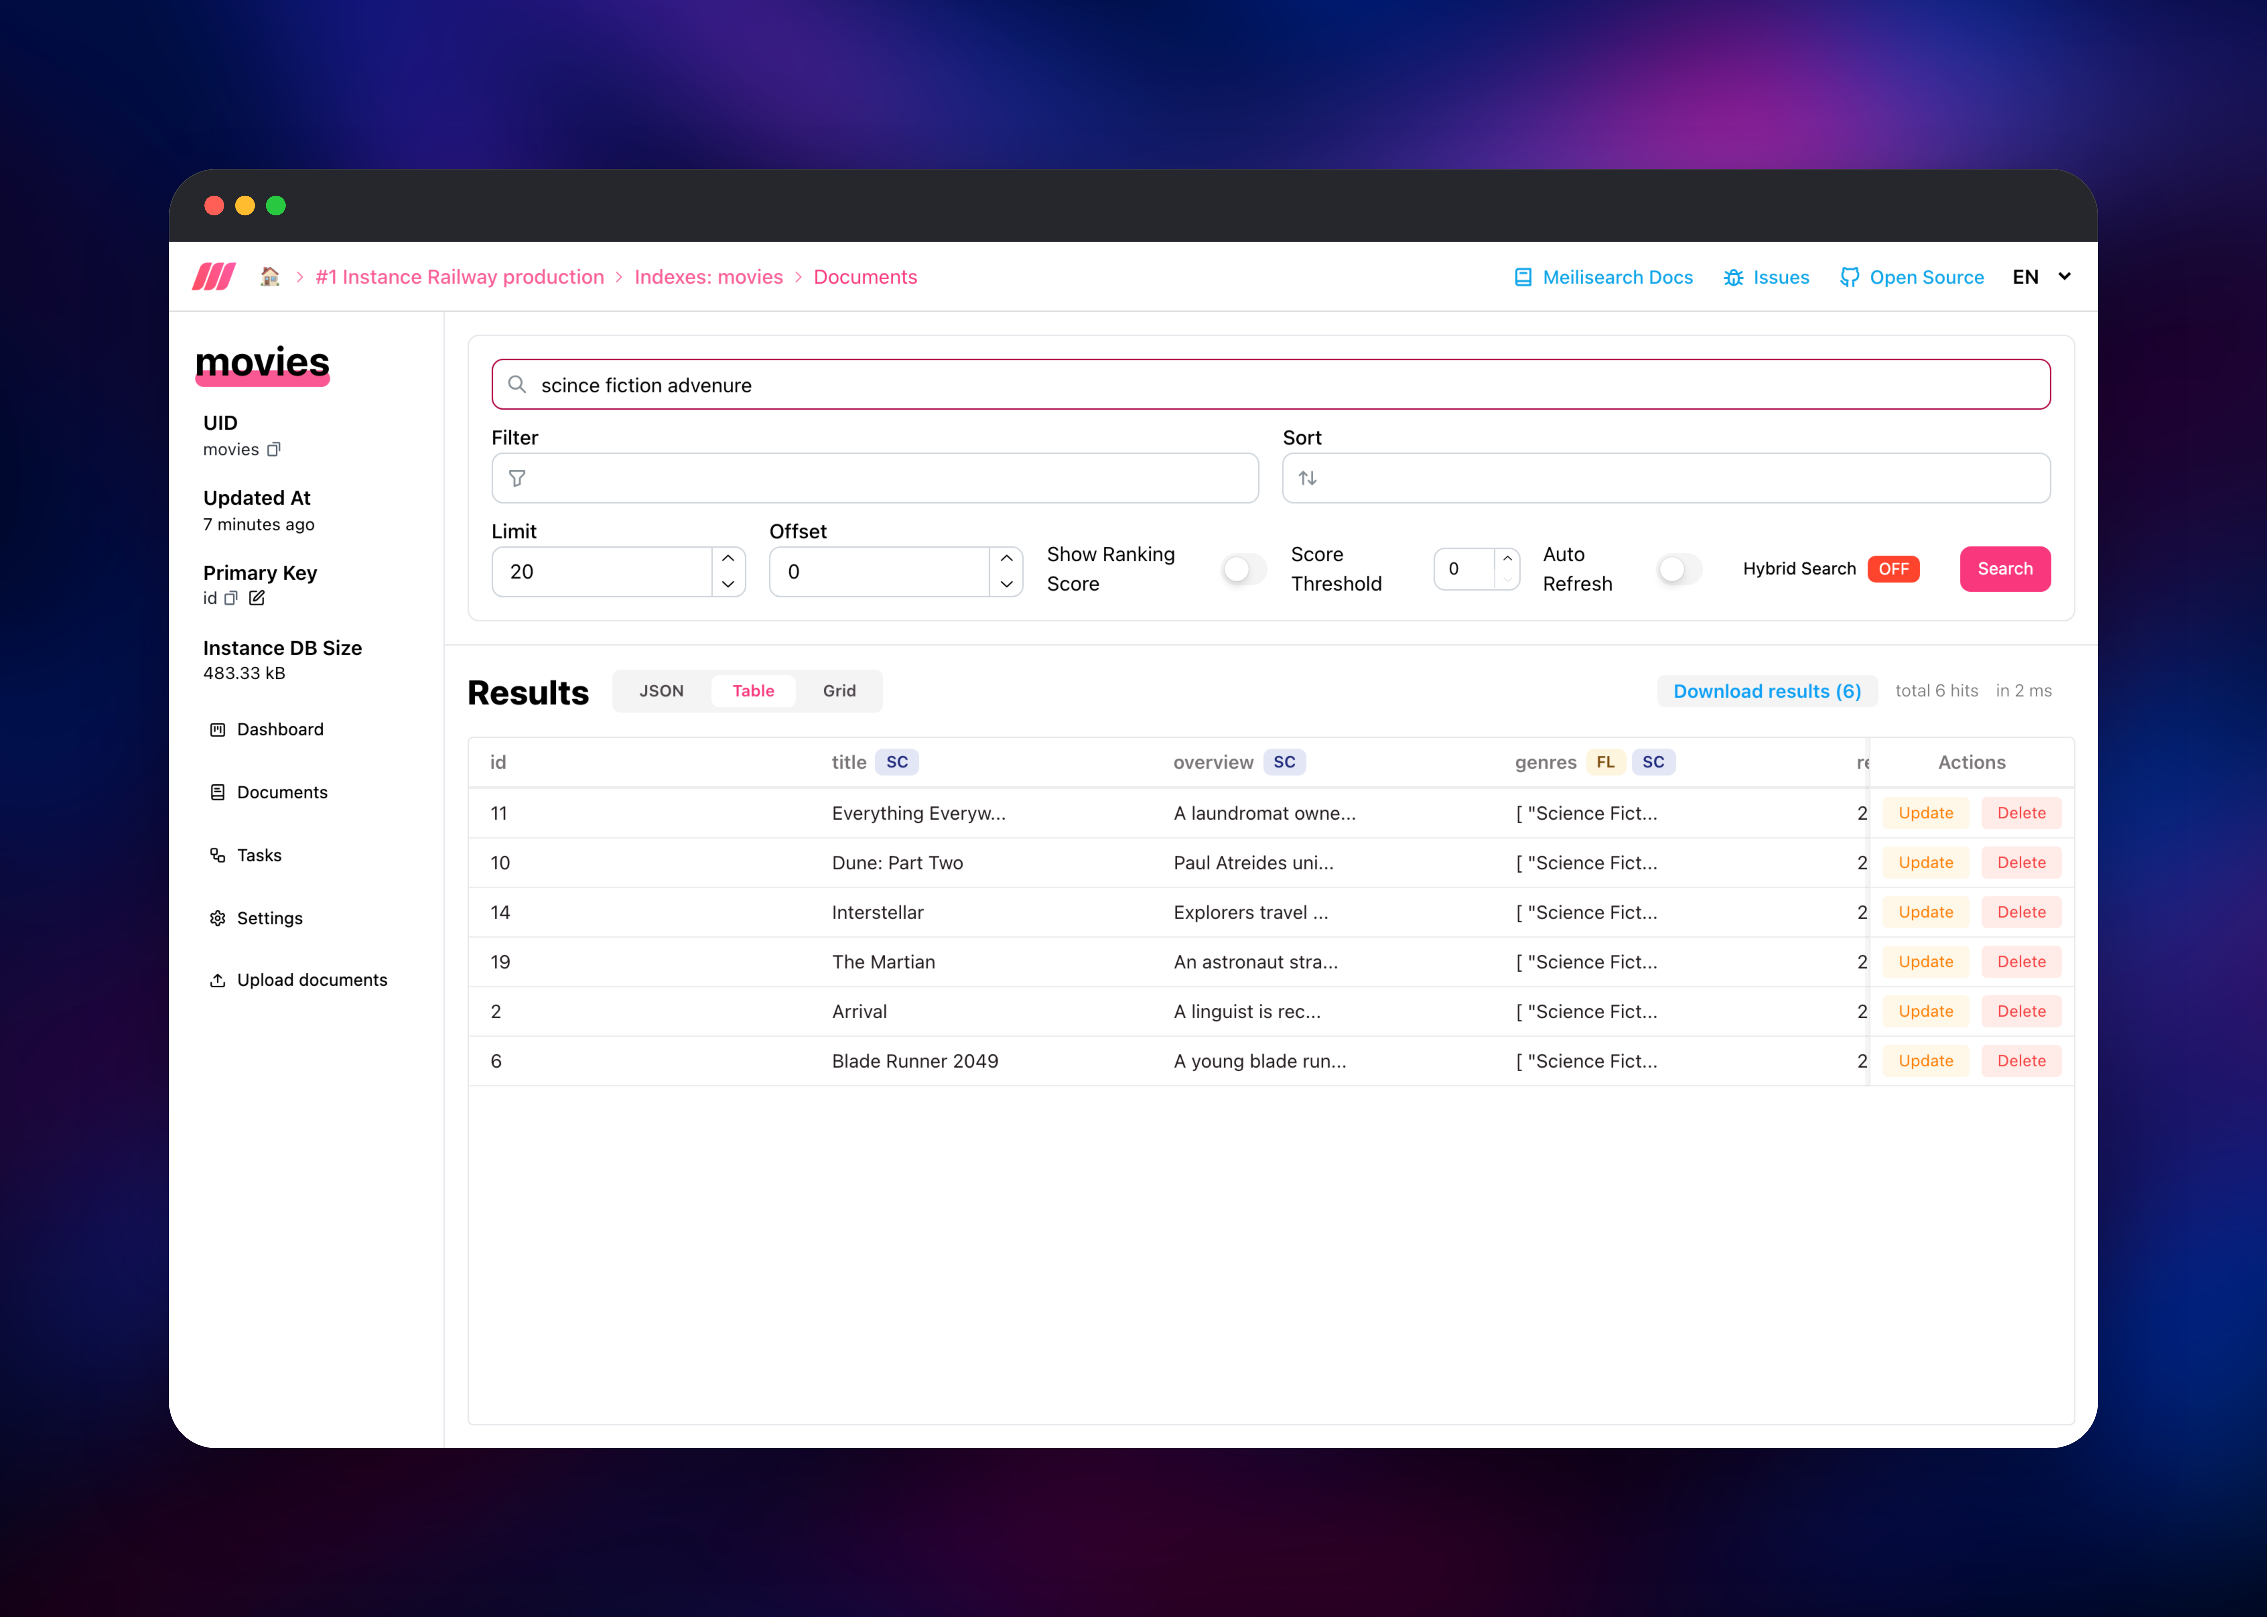Switch results to Grid view
Screen dimensions: 2267x1617
pyautogui.click(x=839, y=691)
